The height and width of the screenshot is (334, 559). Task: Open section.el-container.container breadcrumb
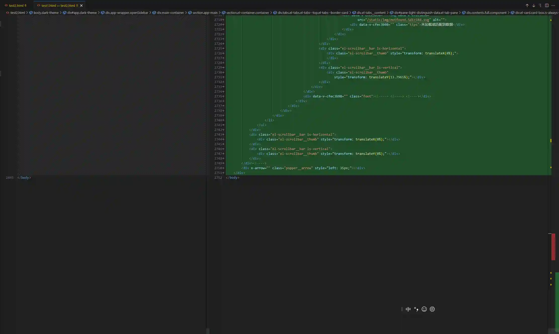pos(247,13)
